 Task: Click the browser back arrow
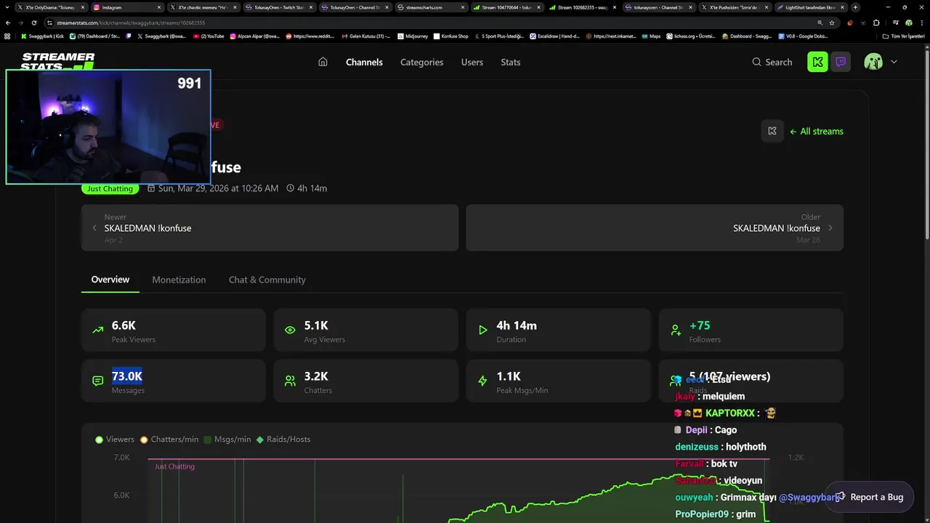point(8,23)
